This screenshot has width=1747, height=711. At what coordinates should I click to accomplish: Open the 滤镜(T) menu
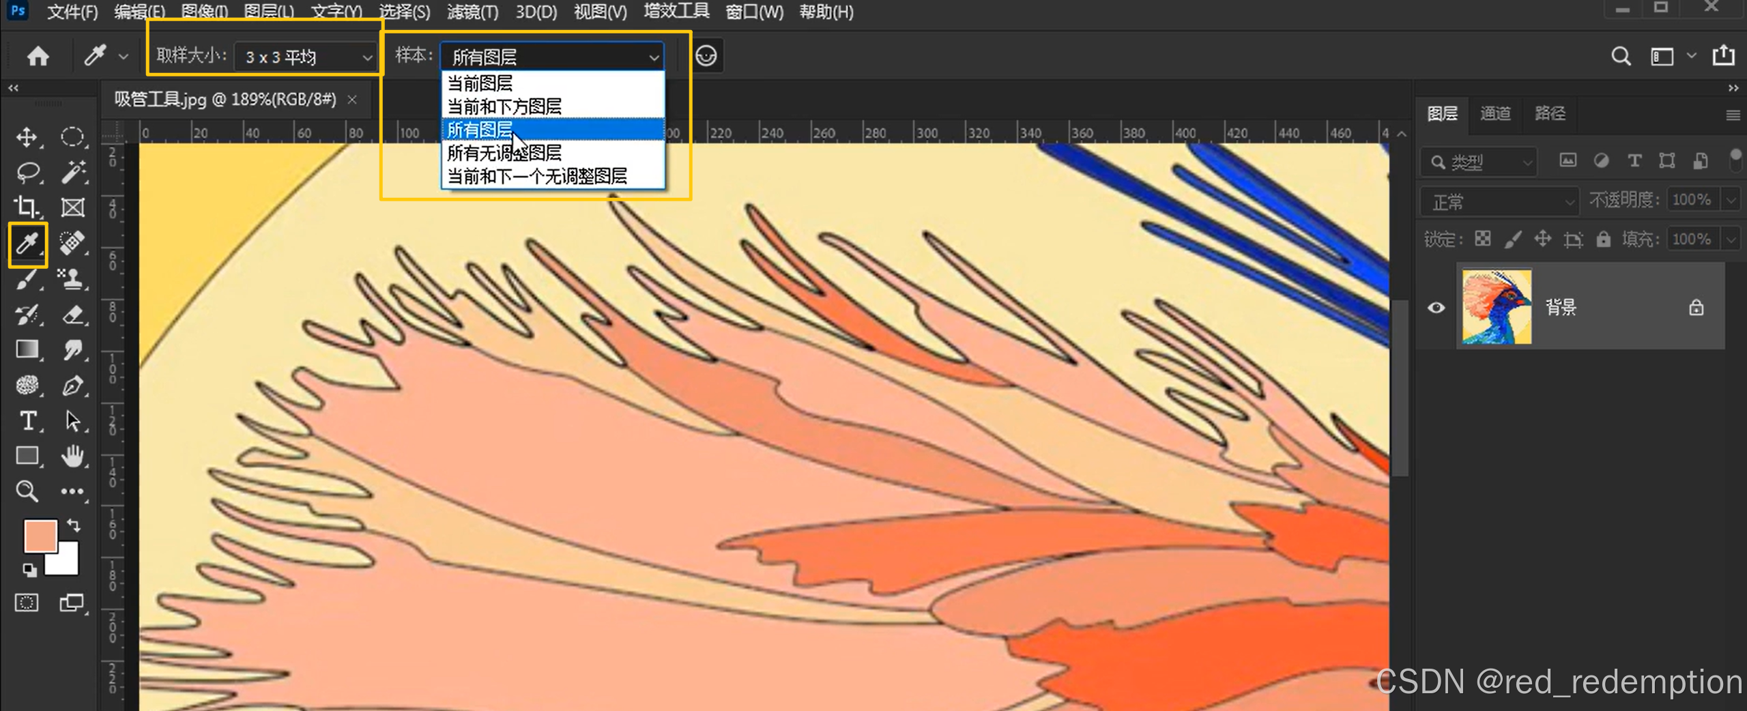(472, 12)
